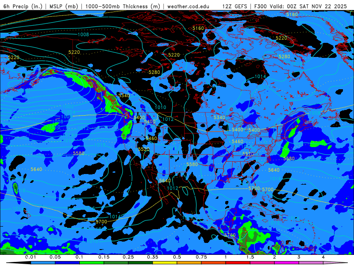
Task: Click the cyan "1010" pressure label over Canada
Action: (x=161, y=107)
